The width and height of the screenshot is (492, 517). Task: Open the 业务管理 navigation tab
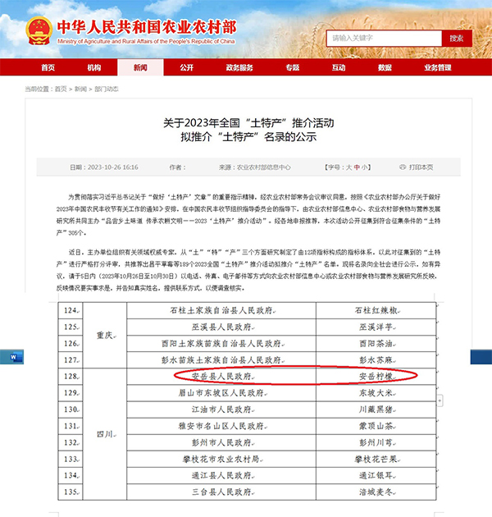438,67
